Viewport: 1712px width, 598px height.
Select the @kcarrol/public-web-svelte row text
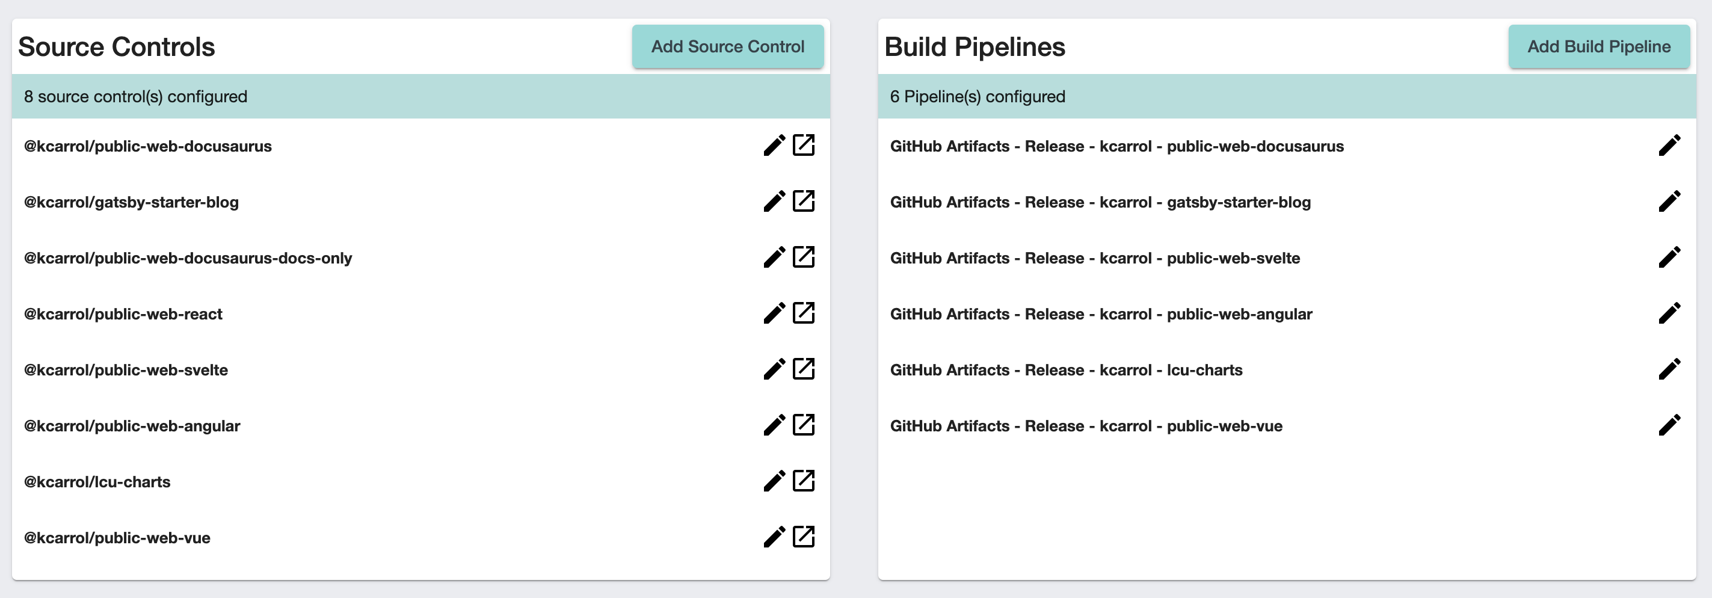click(126, 369)
